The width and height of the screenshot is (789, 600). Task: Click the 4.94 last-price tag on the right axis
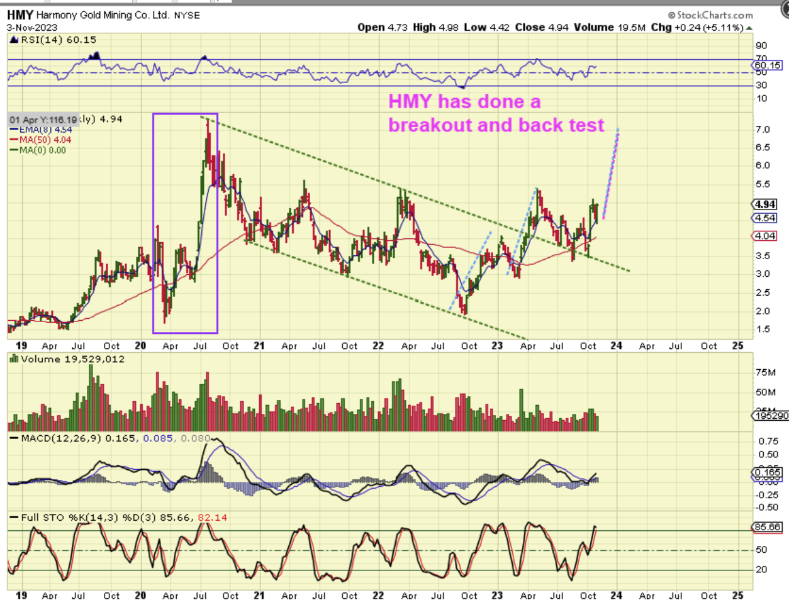[765, 204]
